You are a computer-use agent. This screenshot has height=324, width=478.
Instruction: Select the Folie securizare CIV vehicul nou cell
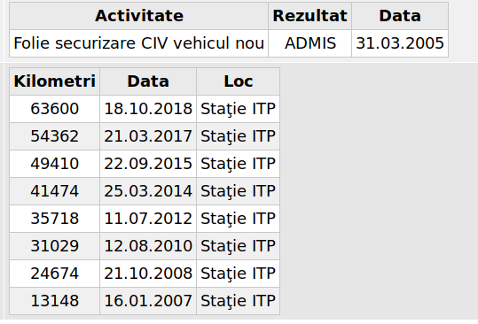point(138,43)
